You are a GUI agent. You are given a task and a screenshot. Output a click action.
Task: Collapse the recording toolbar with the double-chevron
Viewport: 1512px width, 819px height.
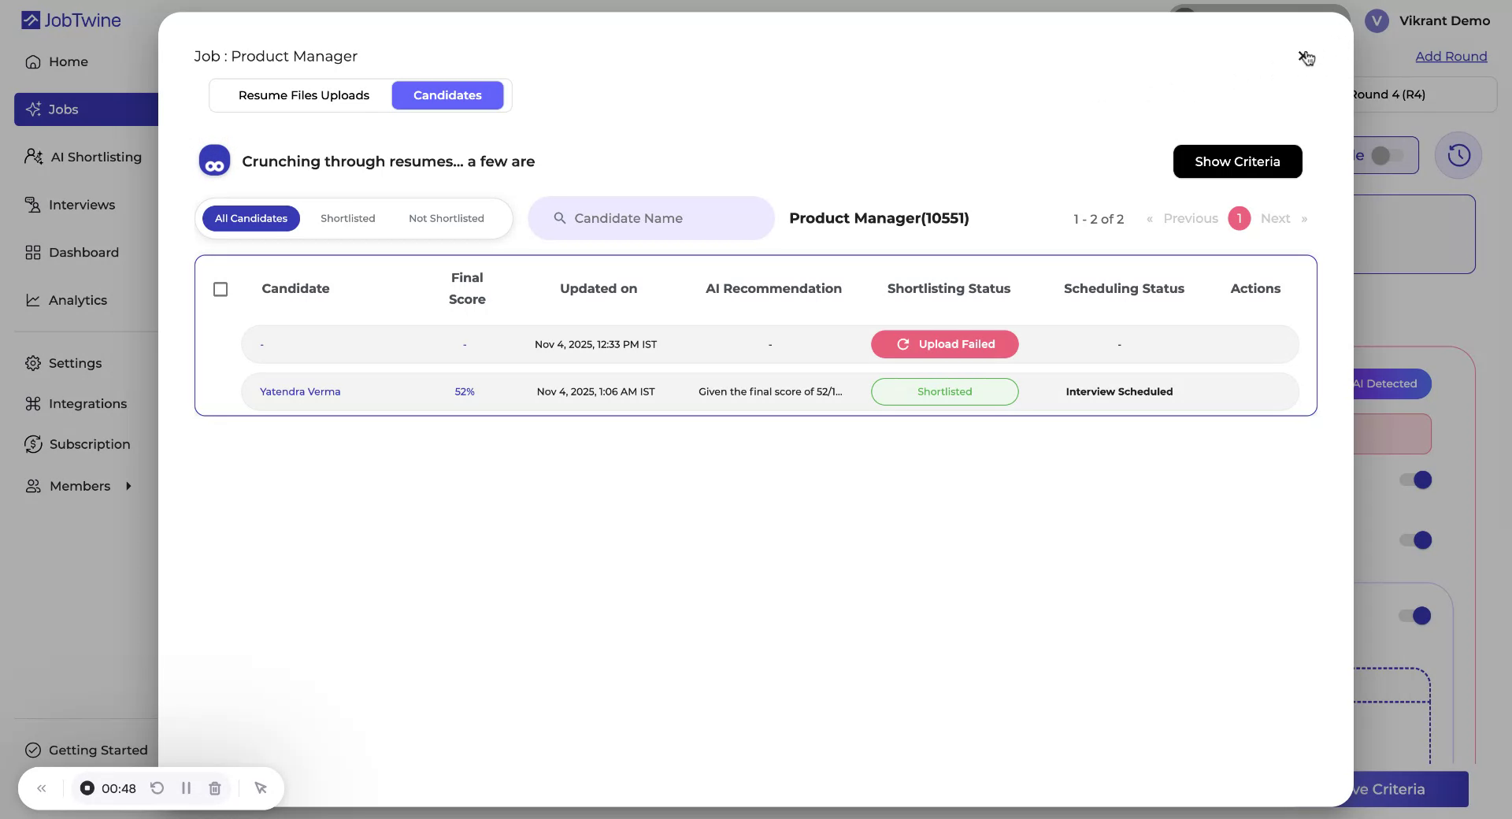(42, 788)
